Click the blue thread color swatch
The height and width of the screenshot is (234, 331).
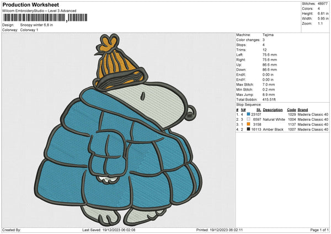point(248,114)
